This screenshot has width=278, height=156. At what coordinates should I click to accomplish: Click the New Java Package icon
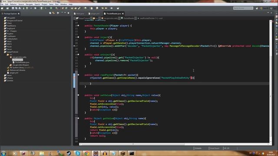tap(63, 8)
